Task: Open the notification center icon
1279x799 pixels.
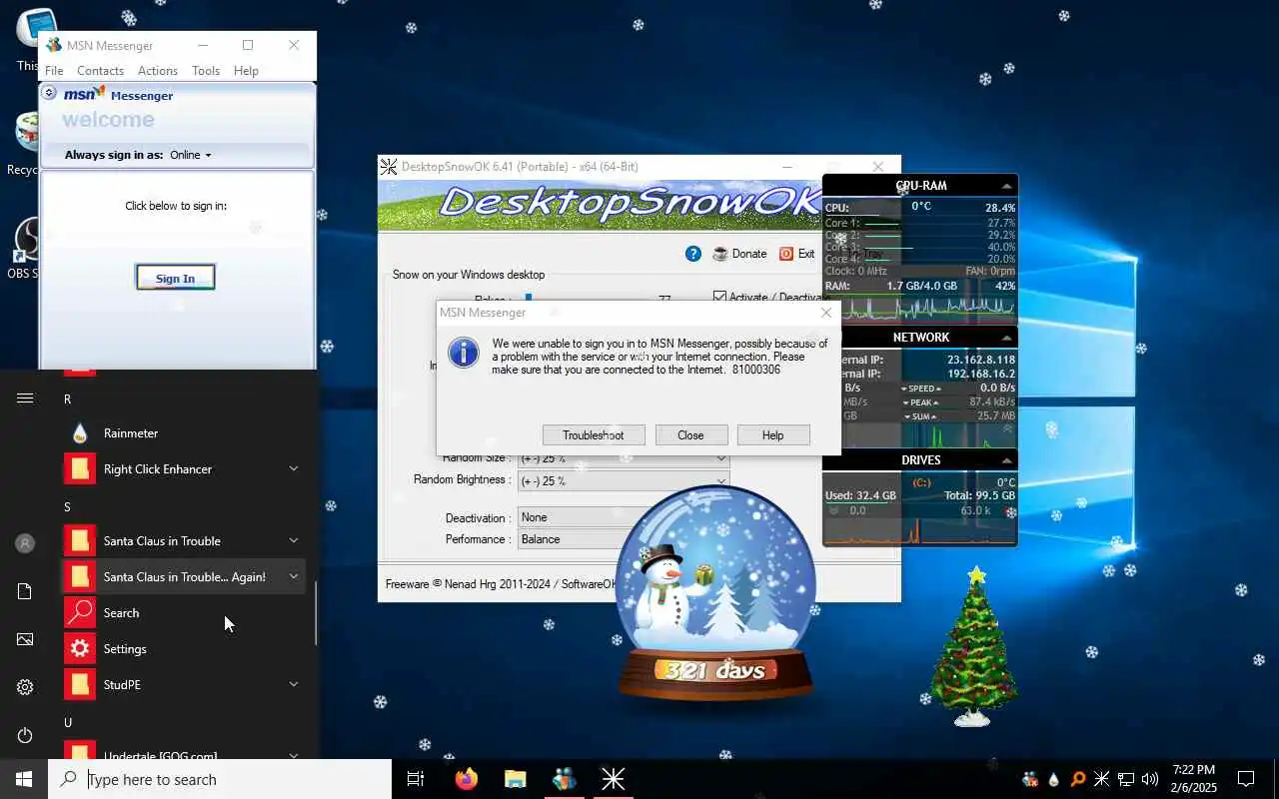Action: (1246, 779)
